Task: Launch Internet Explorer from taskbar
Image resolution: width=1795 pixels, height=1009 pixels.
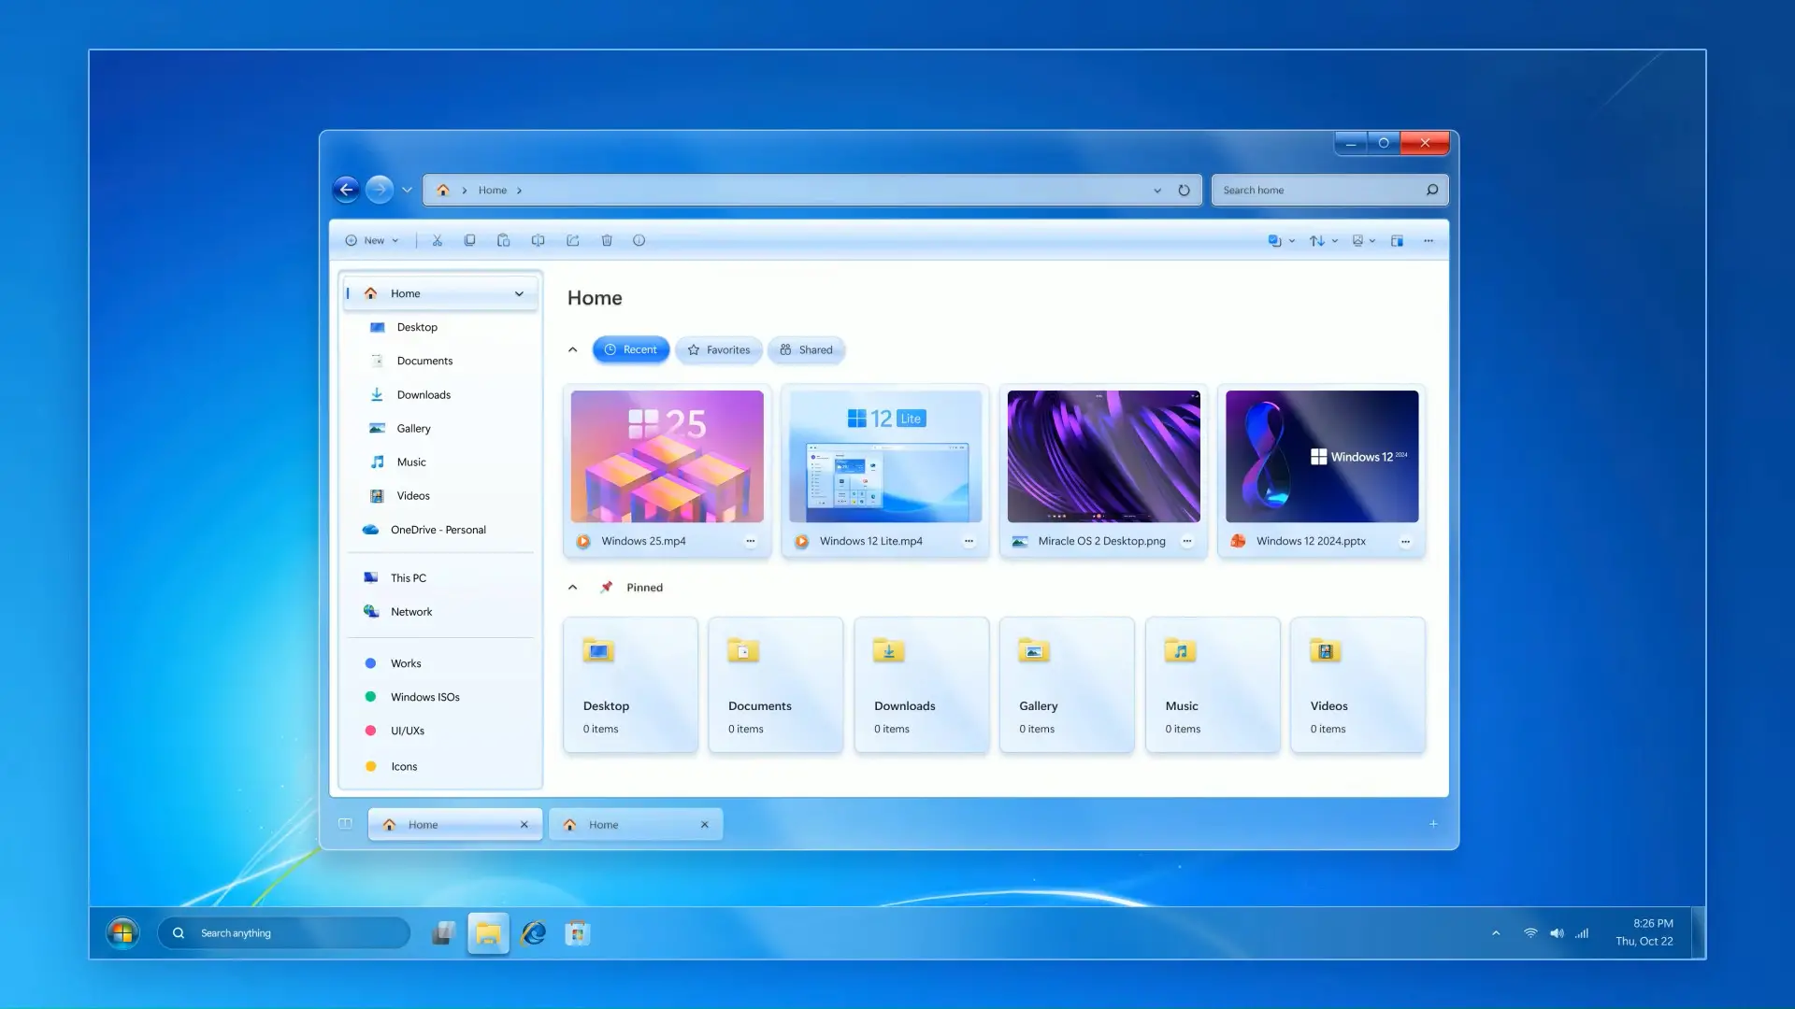Action: click(533, 932)
